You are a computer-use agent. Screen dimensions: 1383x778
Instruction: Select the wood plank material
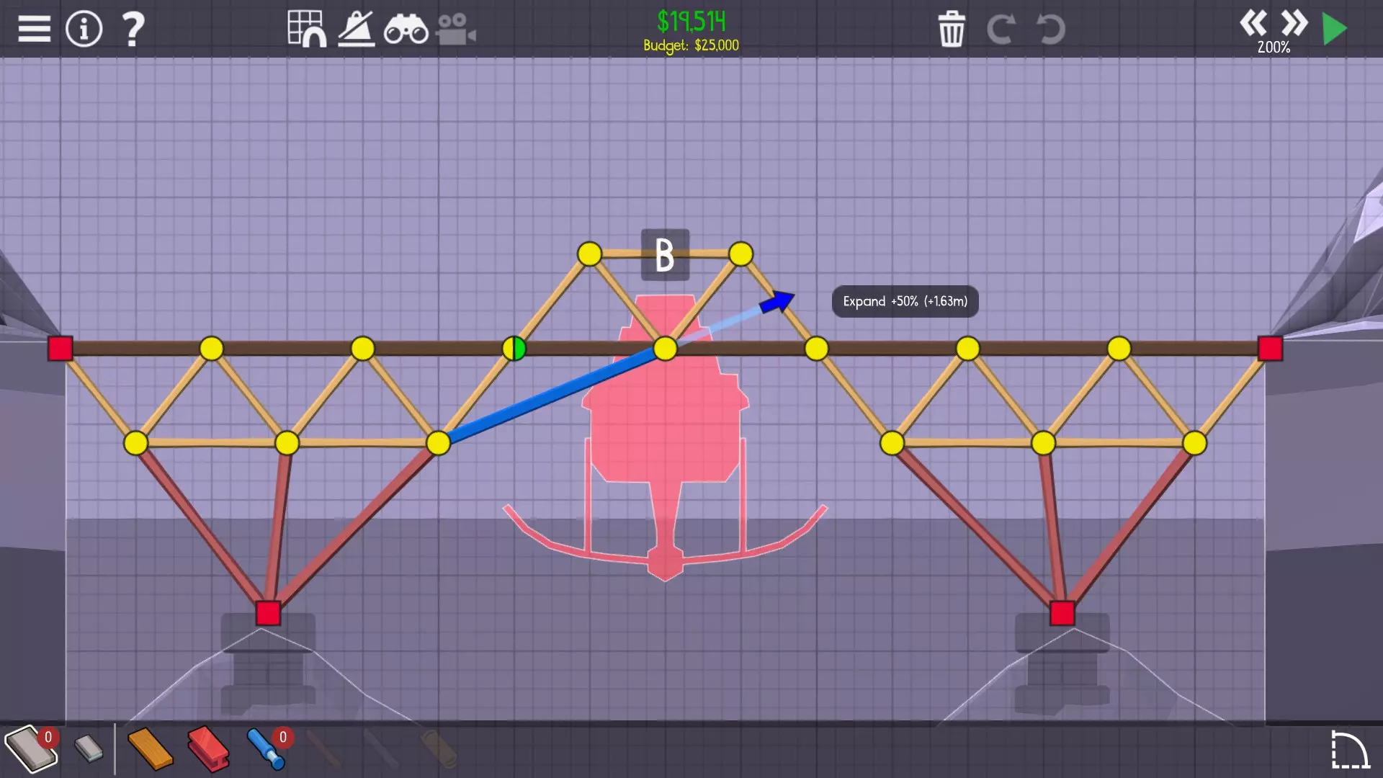pos(150,749)
